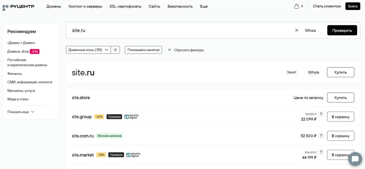The width and height of the screenshot is (365, 169).
Task: Click the 52 500 ₽ price
Action: pos(309,136)
